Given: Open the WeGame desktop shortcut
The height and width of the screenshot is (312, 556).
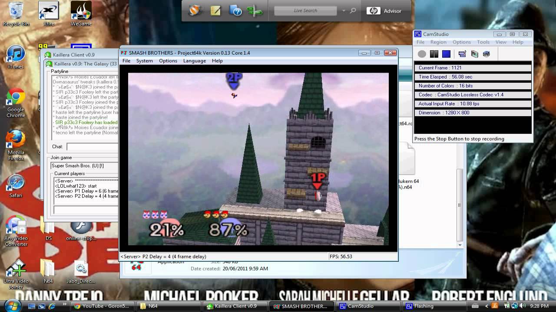Looking at the screenshot, I should click(x=81, y=14).
